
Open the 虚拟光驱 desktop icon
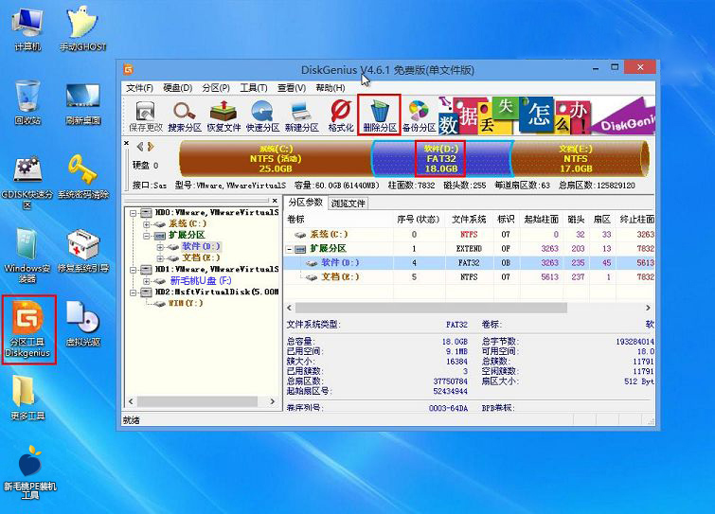82,324
